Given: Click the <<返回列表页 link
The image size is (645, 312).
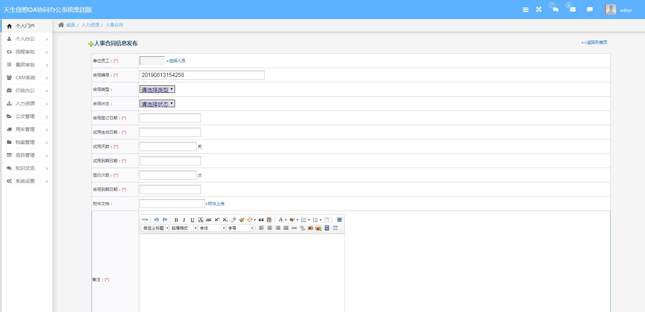Looking at the screenshot, I should (x=594, y=43).
